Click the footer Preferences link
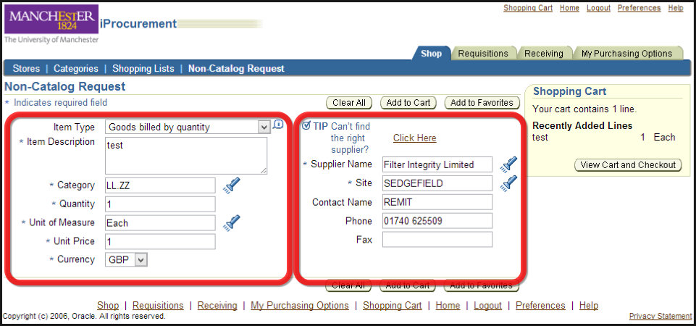Screen dimensions: 696x326 [x=540, y=306]
